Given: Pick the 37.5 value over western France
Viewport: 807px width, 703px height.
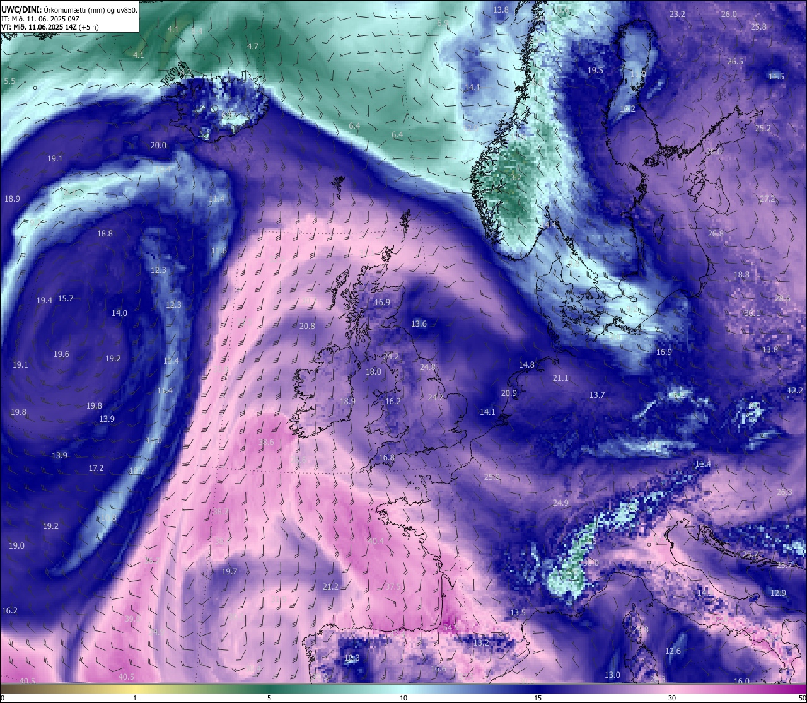Looking at the screenshot, I should coord(393,586).
